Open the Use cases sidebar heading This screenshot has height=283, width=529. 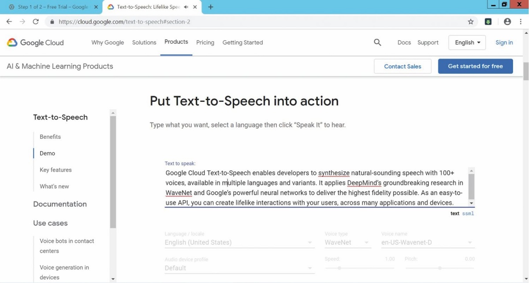pyautogui.click(x=50, y=223)
